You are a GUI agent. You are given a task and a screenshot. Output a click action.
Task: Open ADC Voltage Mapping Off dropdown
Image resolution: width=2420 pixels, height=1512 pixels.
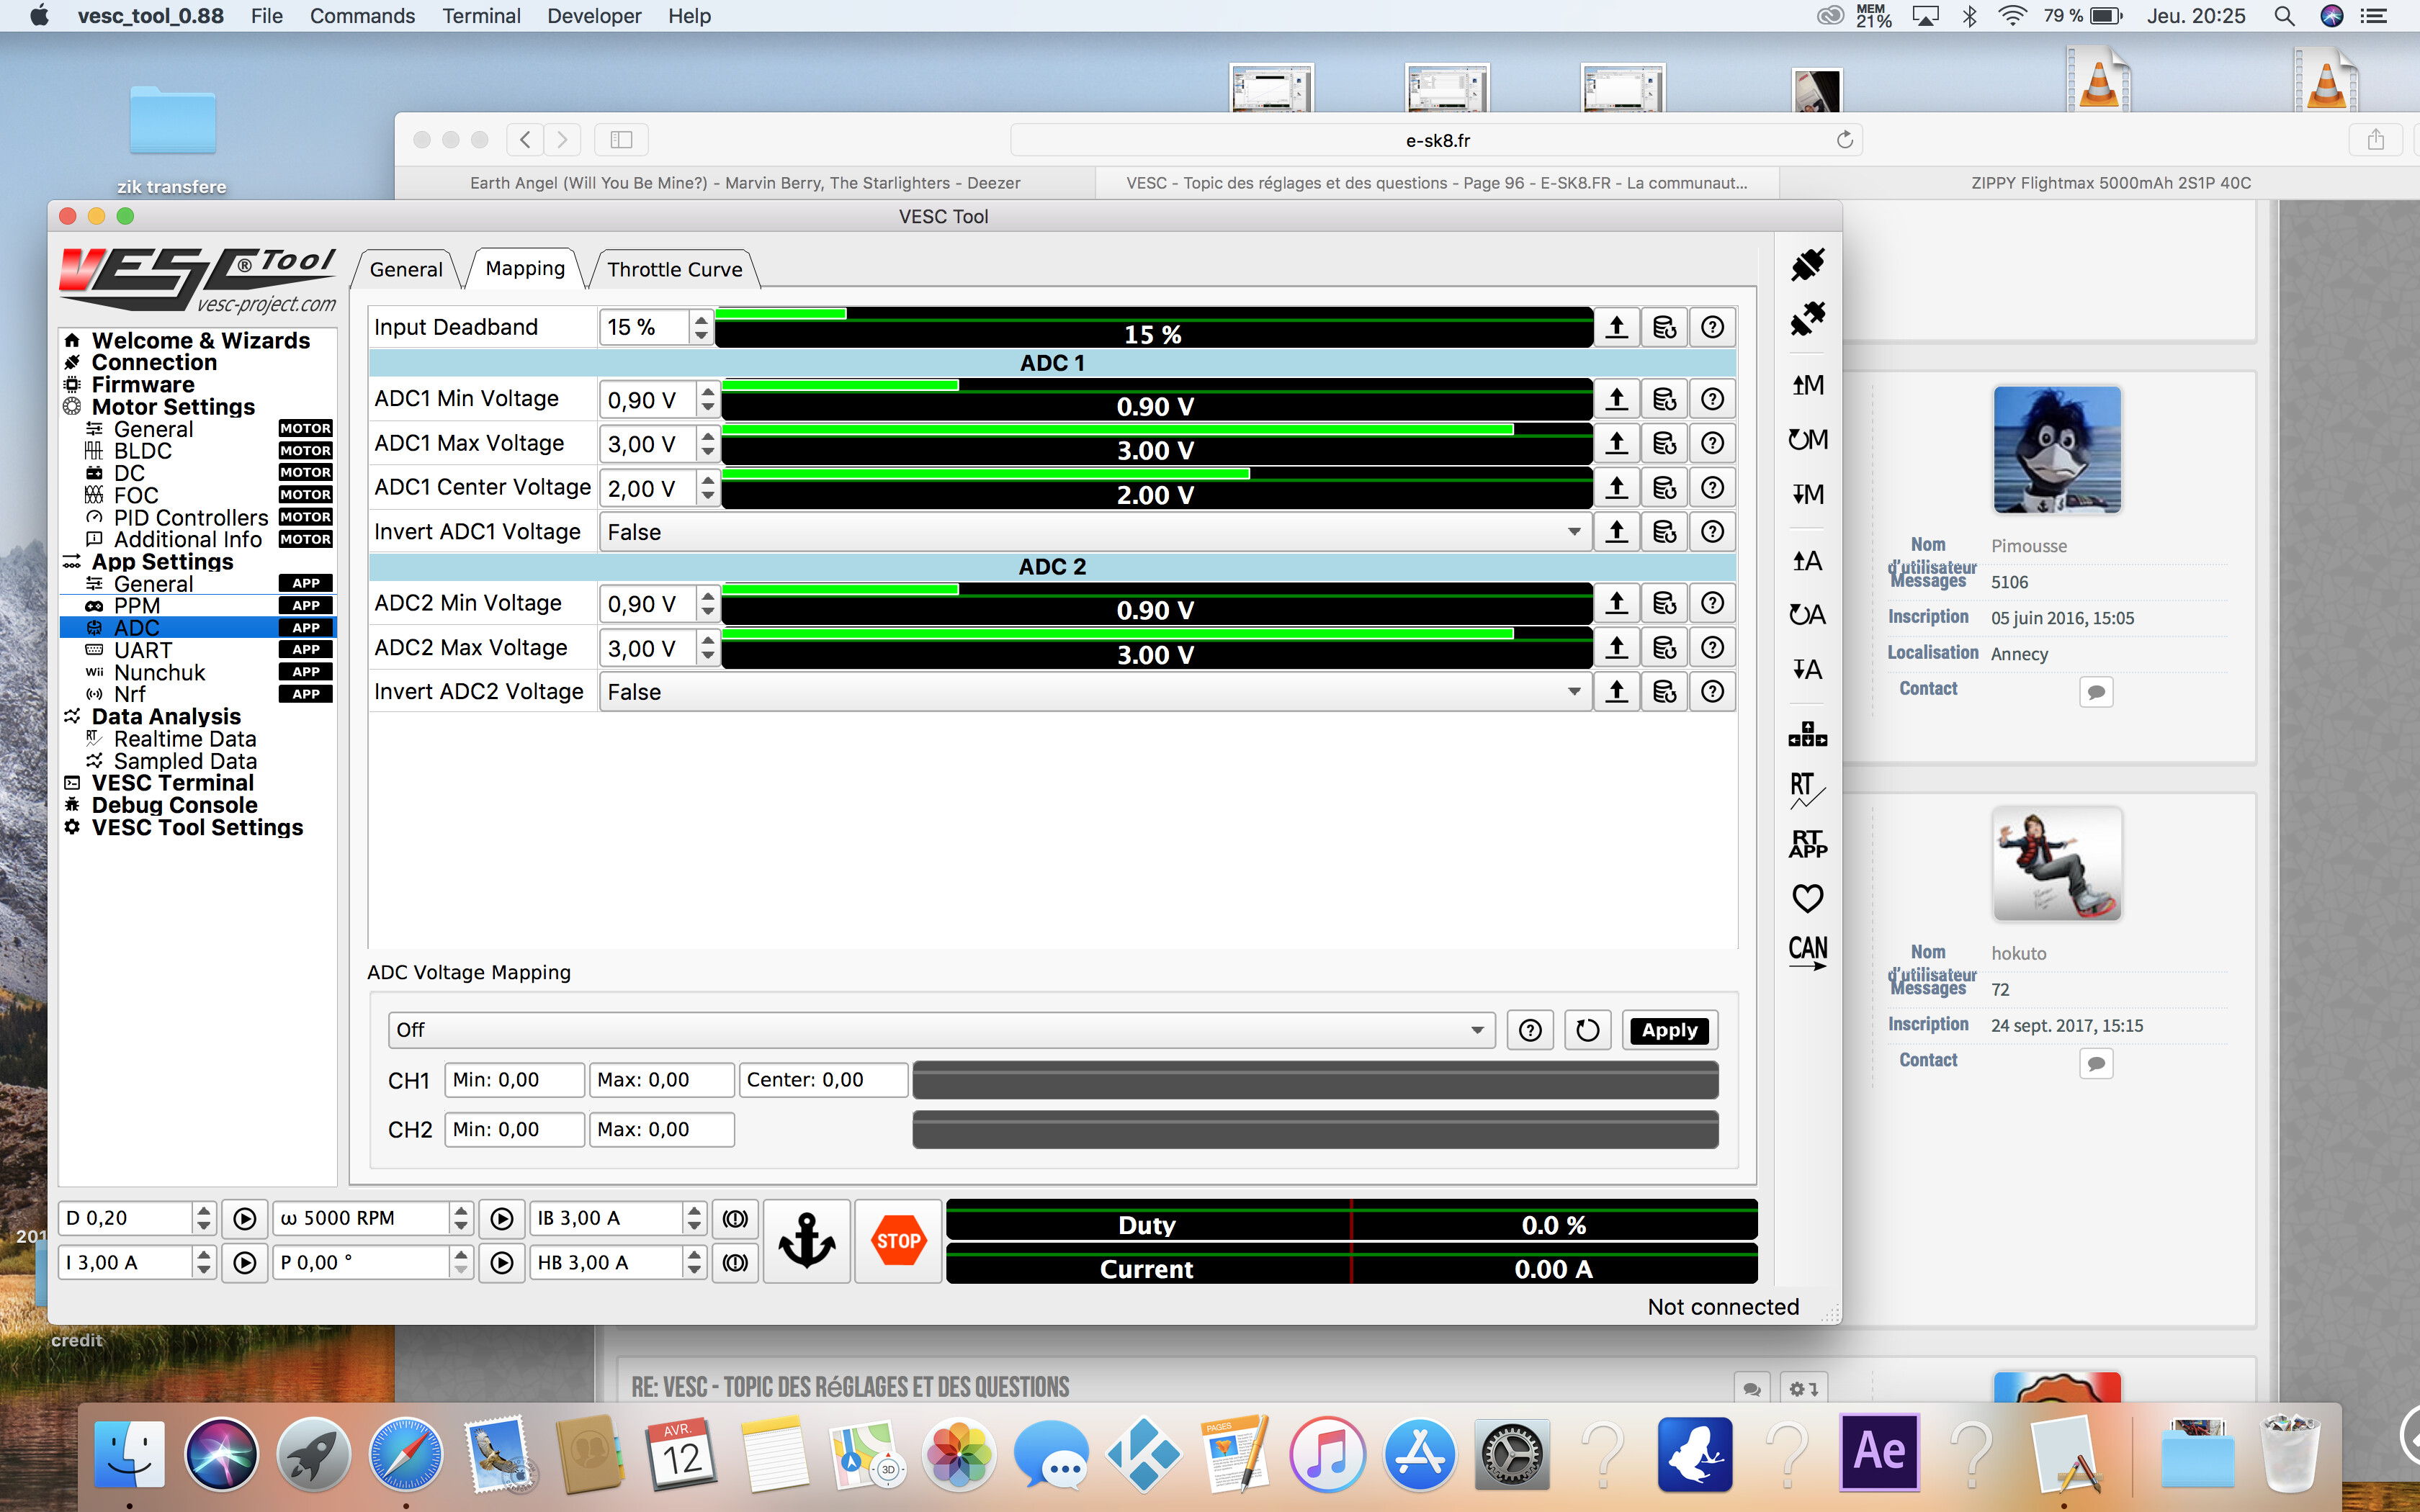[941, 1030]
